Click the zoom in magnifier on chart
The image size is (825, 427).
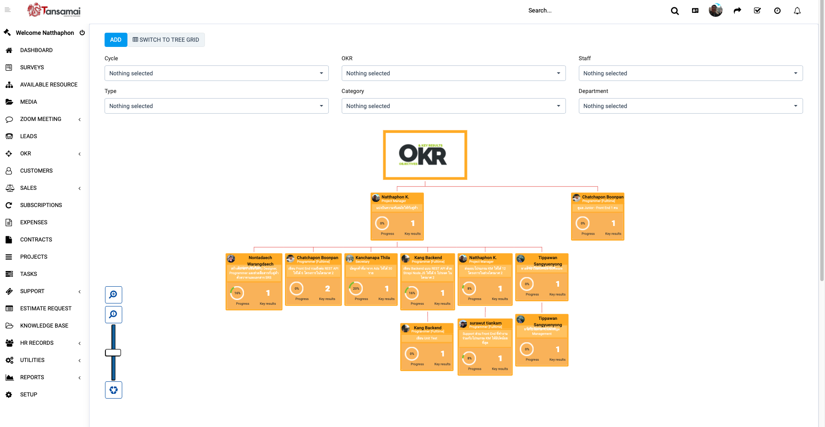coord(114,295)
